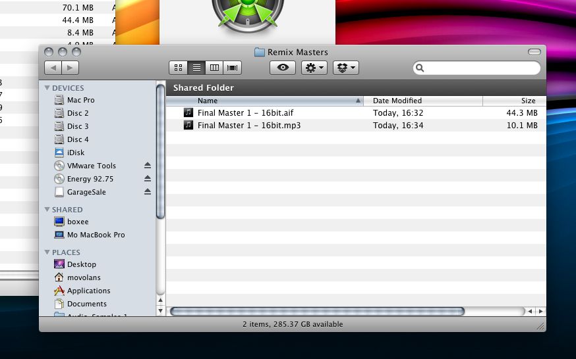Click the 70.1 MB entry in the background window

pyautogui.click(x=78, y=8)
